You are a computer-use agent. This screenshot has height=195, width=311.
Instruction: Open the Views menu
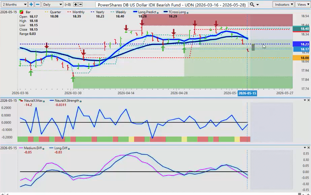click(303, 4)
